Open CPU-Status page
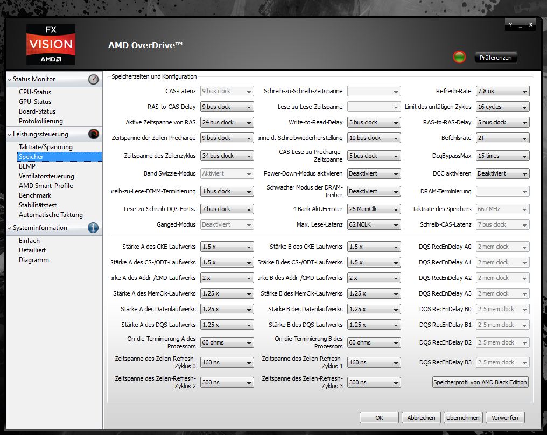The height and width of the screenshot is (435, 547). (x=35, y=92)
